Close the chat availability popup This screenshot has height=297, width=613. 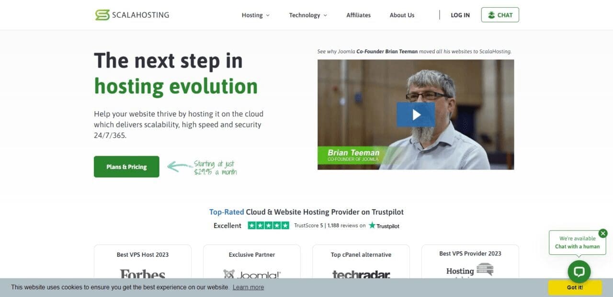[603, 233]
